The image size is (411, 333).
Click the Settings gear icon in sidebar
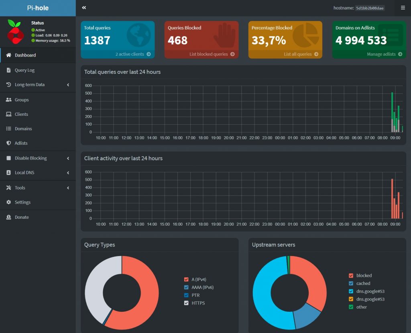tap(8, 202)
